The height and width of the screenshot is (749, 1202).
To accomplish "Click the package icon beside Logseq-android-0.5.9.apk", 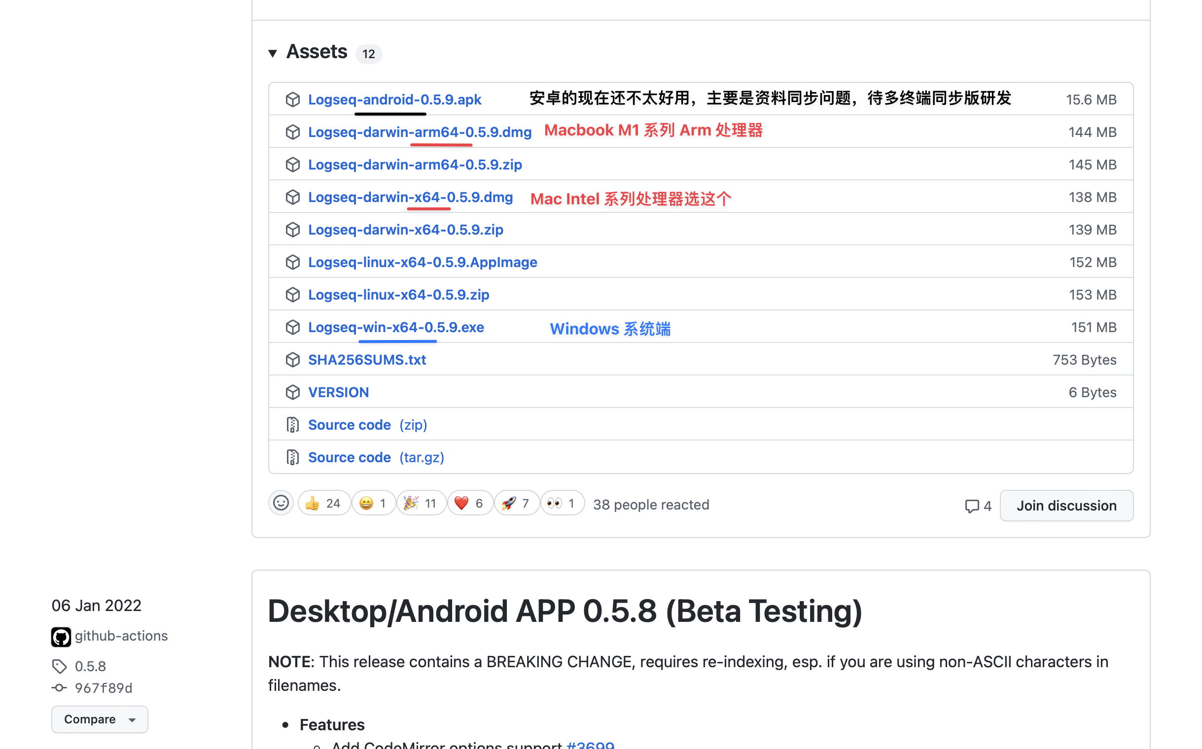I will point(293,100).
